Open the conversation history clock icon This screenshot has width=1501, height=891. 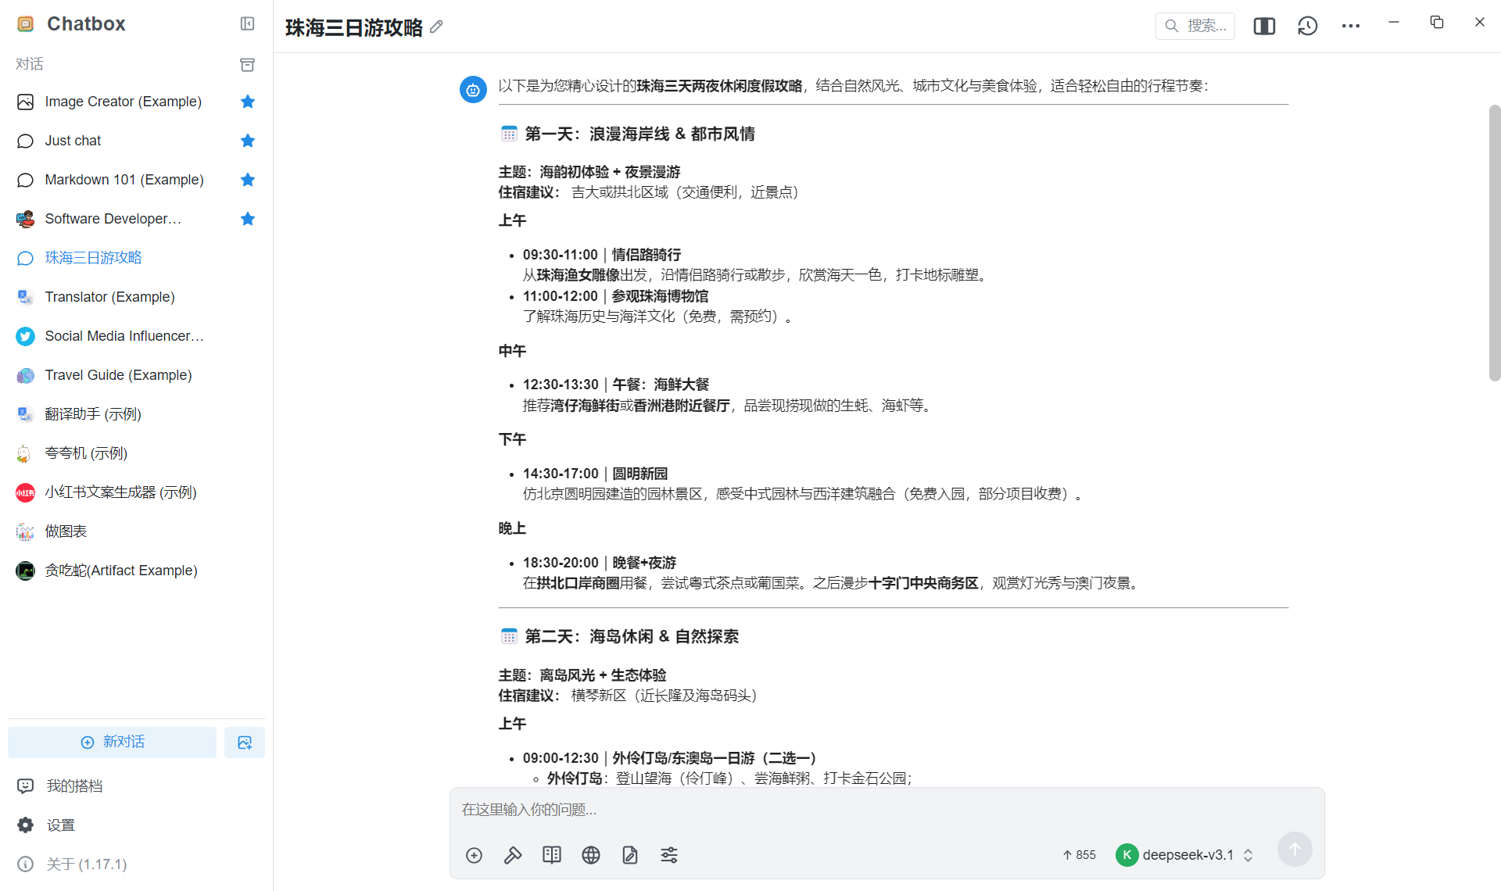pos(1307,26)
